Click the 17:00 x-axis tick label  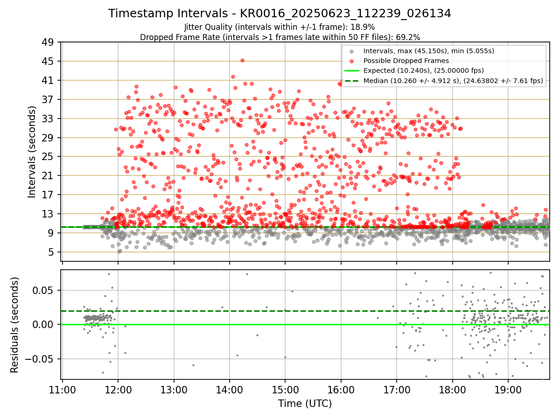point(397,390)
